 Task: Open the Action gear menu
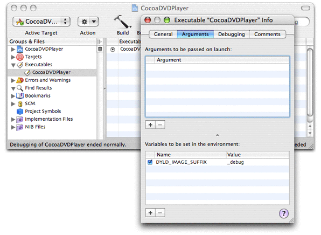88,22
